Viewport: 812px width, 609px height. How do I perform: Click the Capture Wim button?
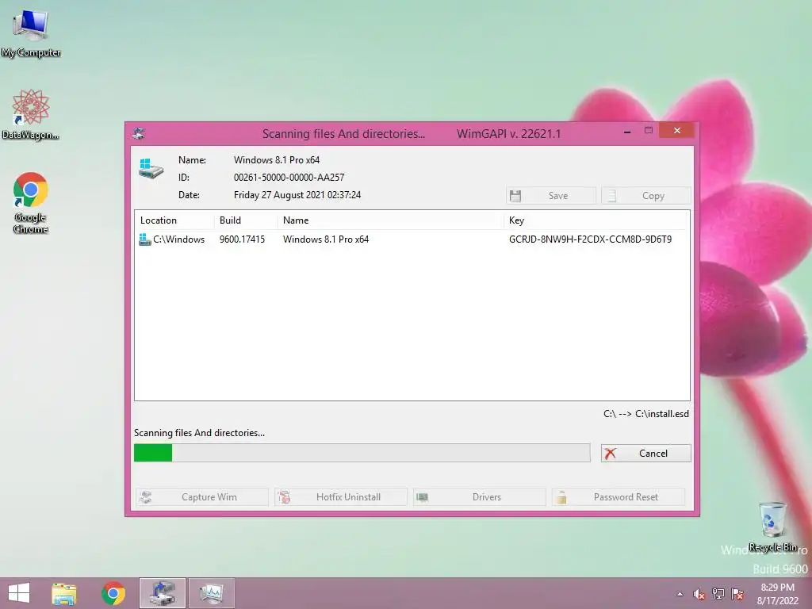pyautogui.click(x=202, y=496)
